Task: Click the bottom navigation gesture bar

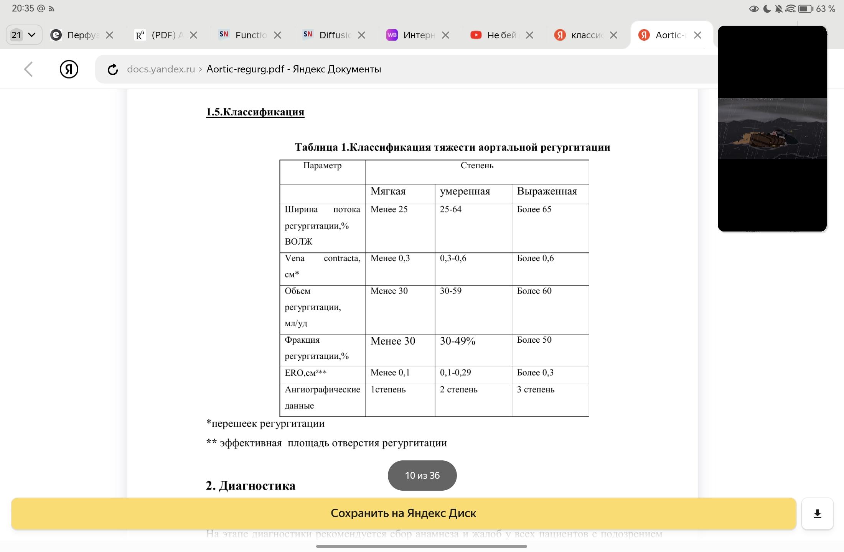Action: (422, 546)
